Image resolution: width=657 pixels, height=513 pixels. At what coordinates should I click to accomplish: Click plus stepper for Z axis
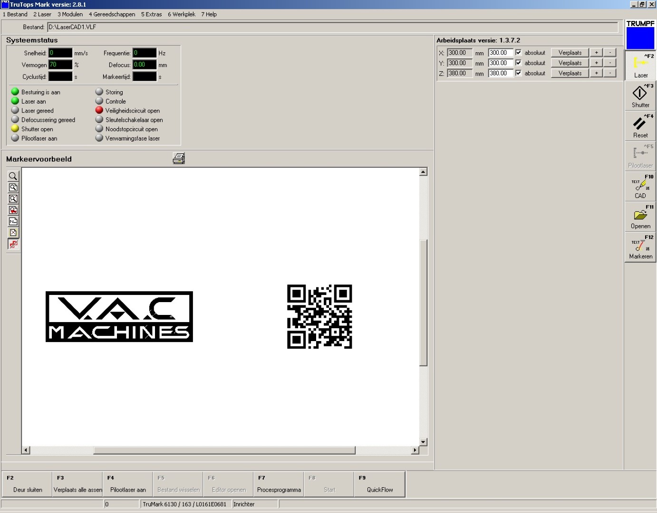596,73
